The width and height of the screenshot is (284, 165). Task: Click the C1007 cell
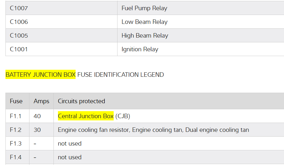click(x=19, y=8)
